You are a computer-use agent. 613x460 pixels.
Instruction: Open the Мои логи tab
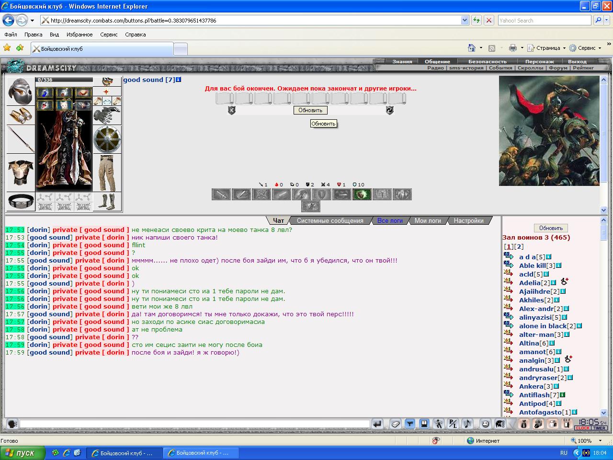click(x=428, y=220)
